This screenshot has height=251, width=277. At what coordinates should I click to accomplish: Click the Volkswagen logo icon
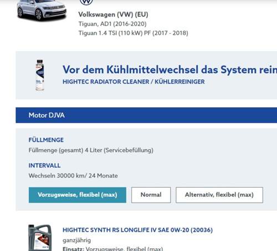(86, 2)
